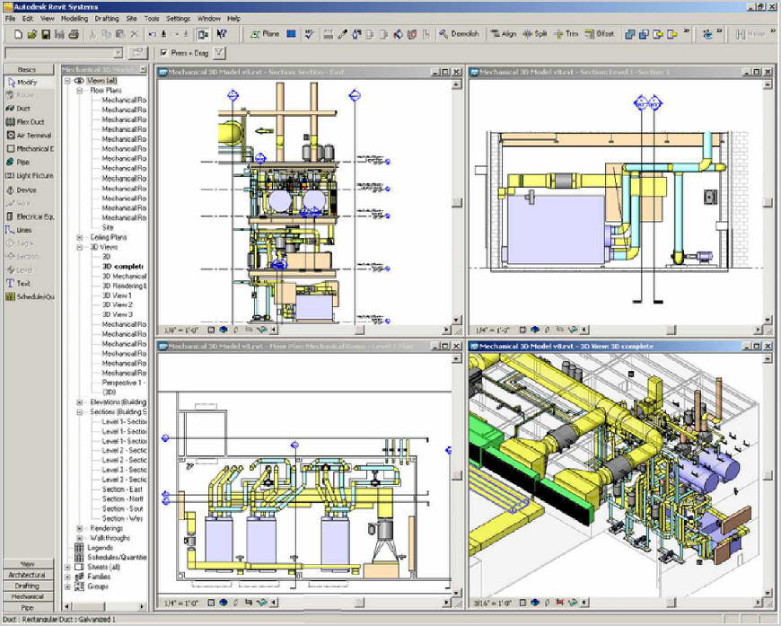The width and height of the screenshot is (781, 626).
Task: Select the Align tool
Action: click(504, 34)
